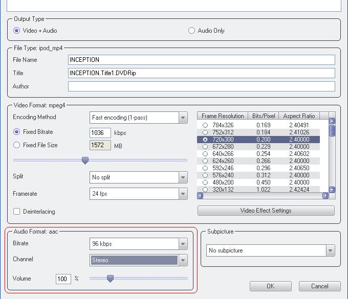
Task: Click into the Author text field
Action: [x=201, y=86]
